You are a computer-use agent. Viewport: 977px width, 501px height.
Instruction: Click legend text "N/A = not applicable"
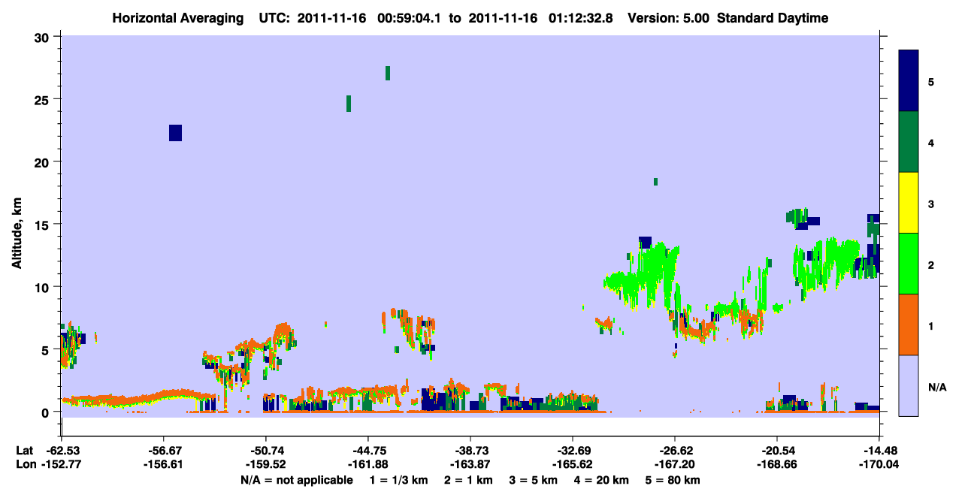(296, 480)
